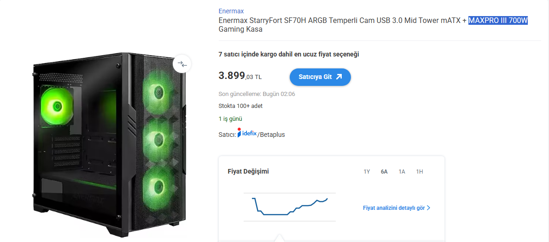Select the 1Y price range tab
The image size is (549, 242).
point(367,172)
